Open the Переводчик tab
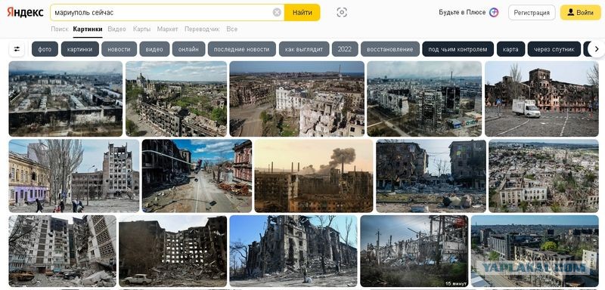The width and height of the screenshot is (605, 290). point(202,29)
